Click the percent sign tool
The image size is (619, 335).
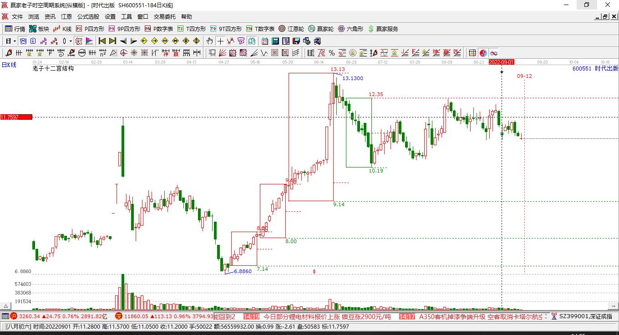point(331,53)
